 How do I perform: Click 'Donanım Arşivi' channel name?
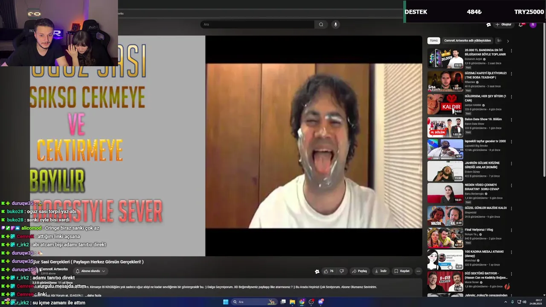473,59
